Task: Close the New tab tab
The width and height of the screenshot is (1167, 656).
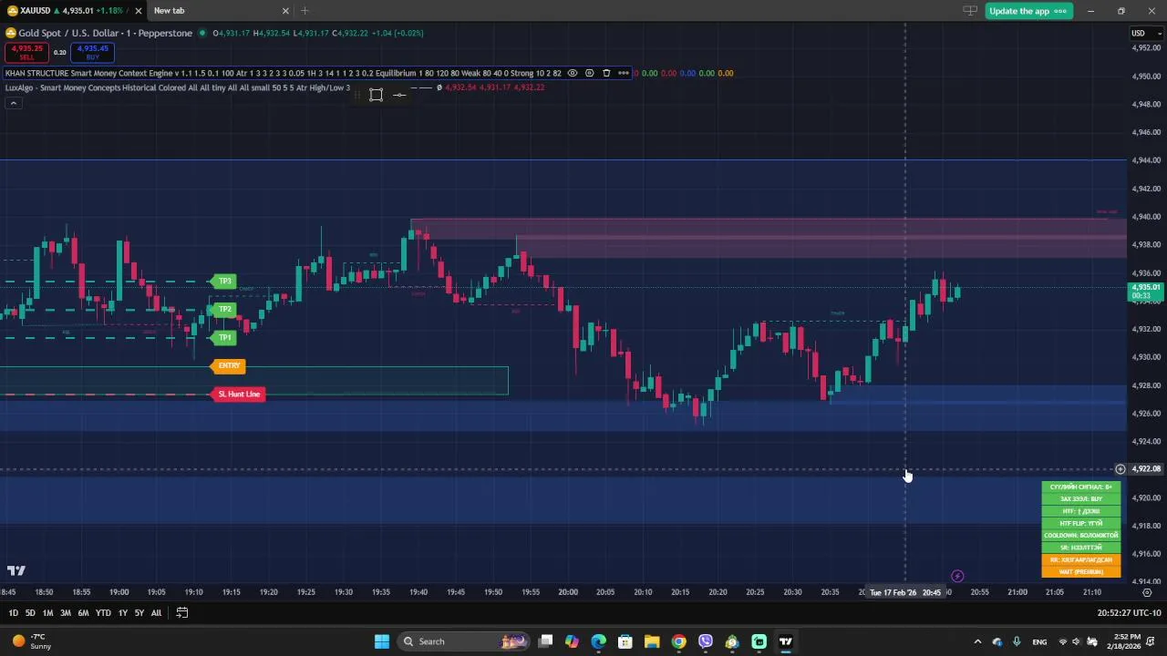Action: (x=285, y=11)
